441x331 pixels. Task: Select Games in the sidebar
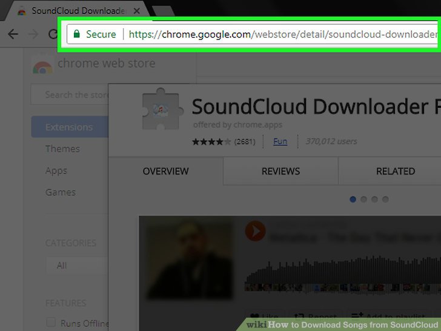[61, 192]
